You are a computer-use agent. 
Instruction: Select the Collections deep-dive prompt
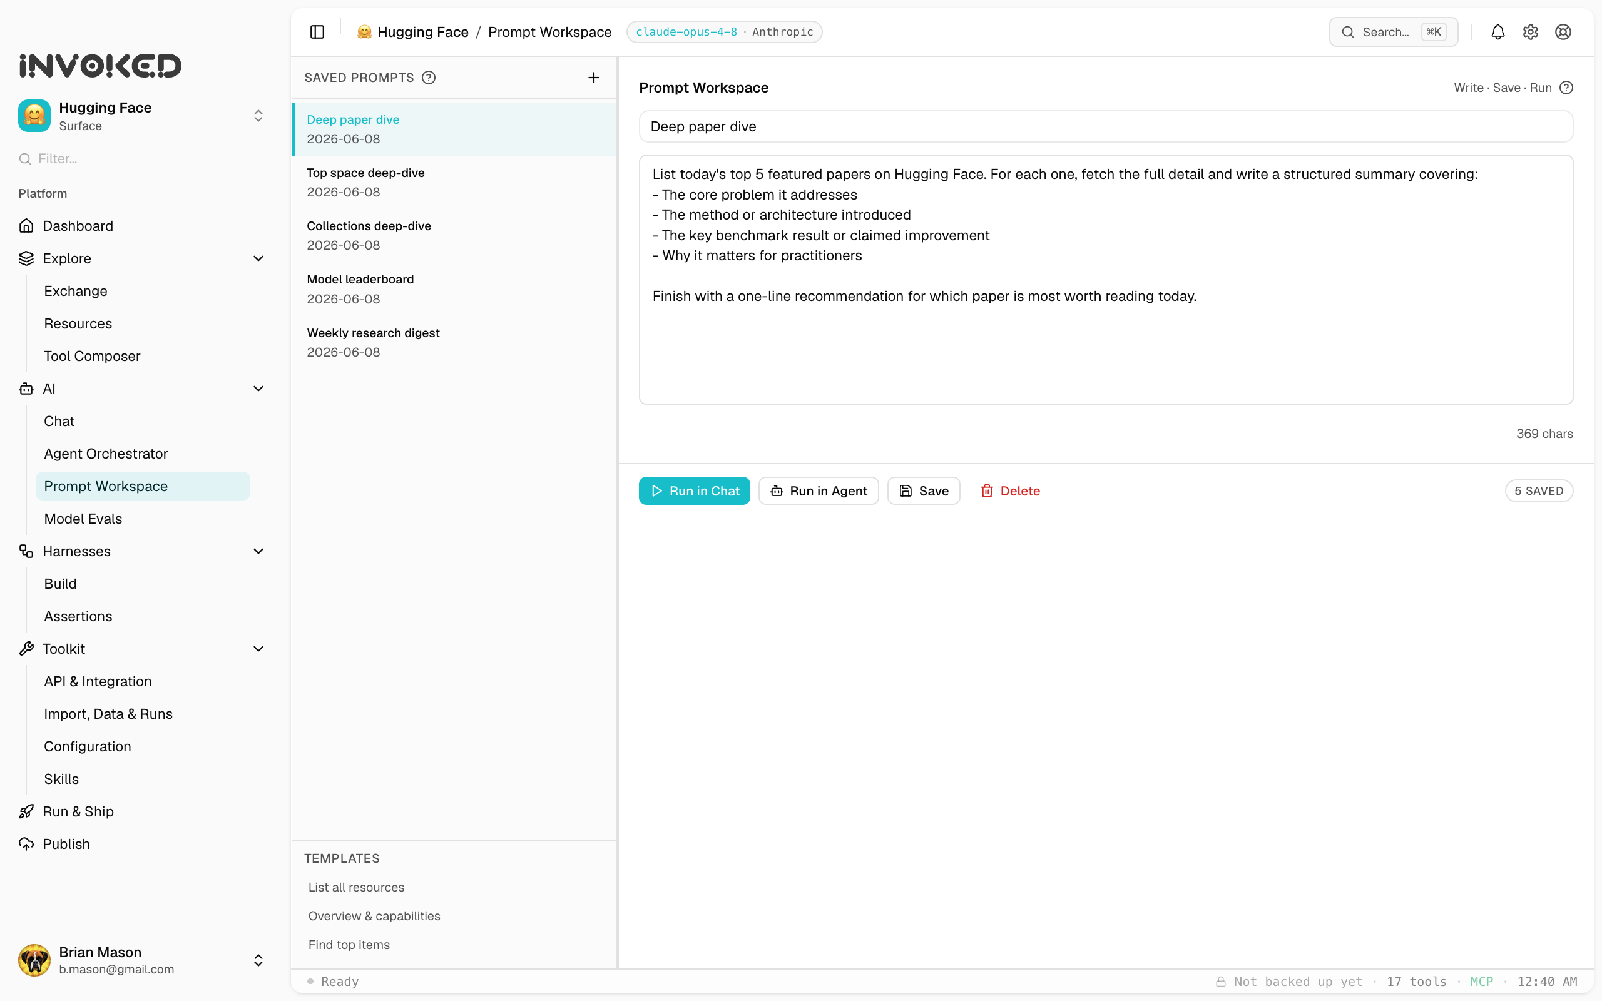456,236
